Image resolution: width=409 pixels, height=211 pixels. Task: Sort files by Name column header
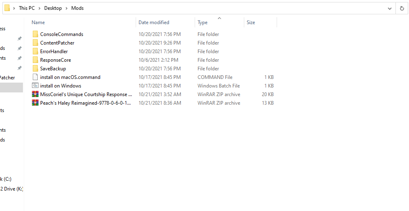tap(38, 22)
